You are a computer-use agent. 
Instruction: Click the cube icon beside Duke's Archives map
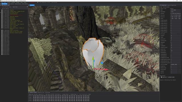tap(2, 30)
